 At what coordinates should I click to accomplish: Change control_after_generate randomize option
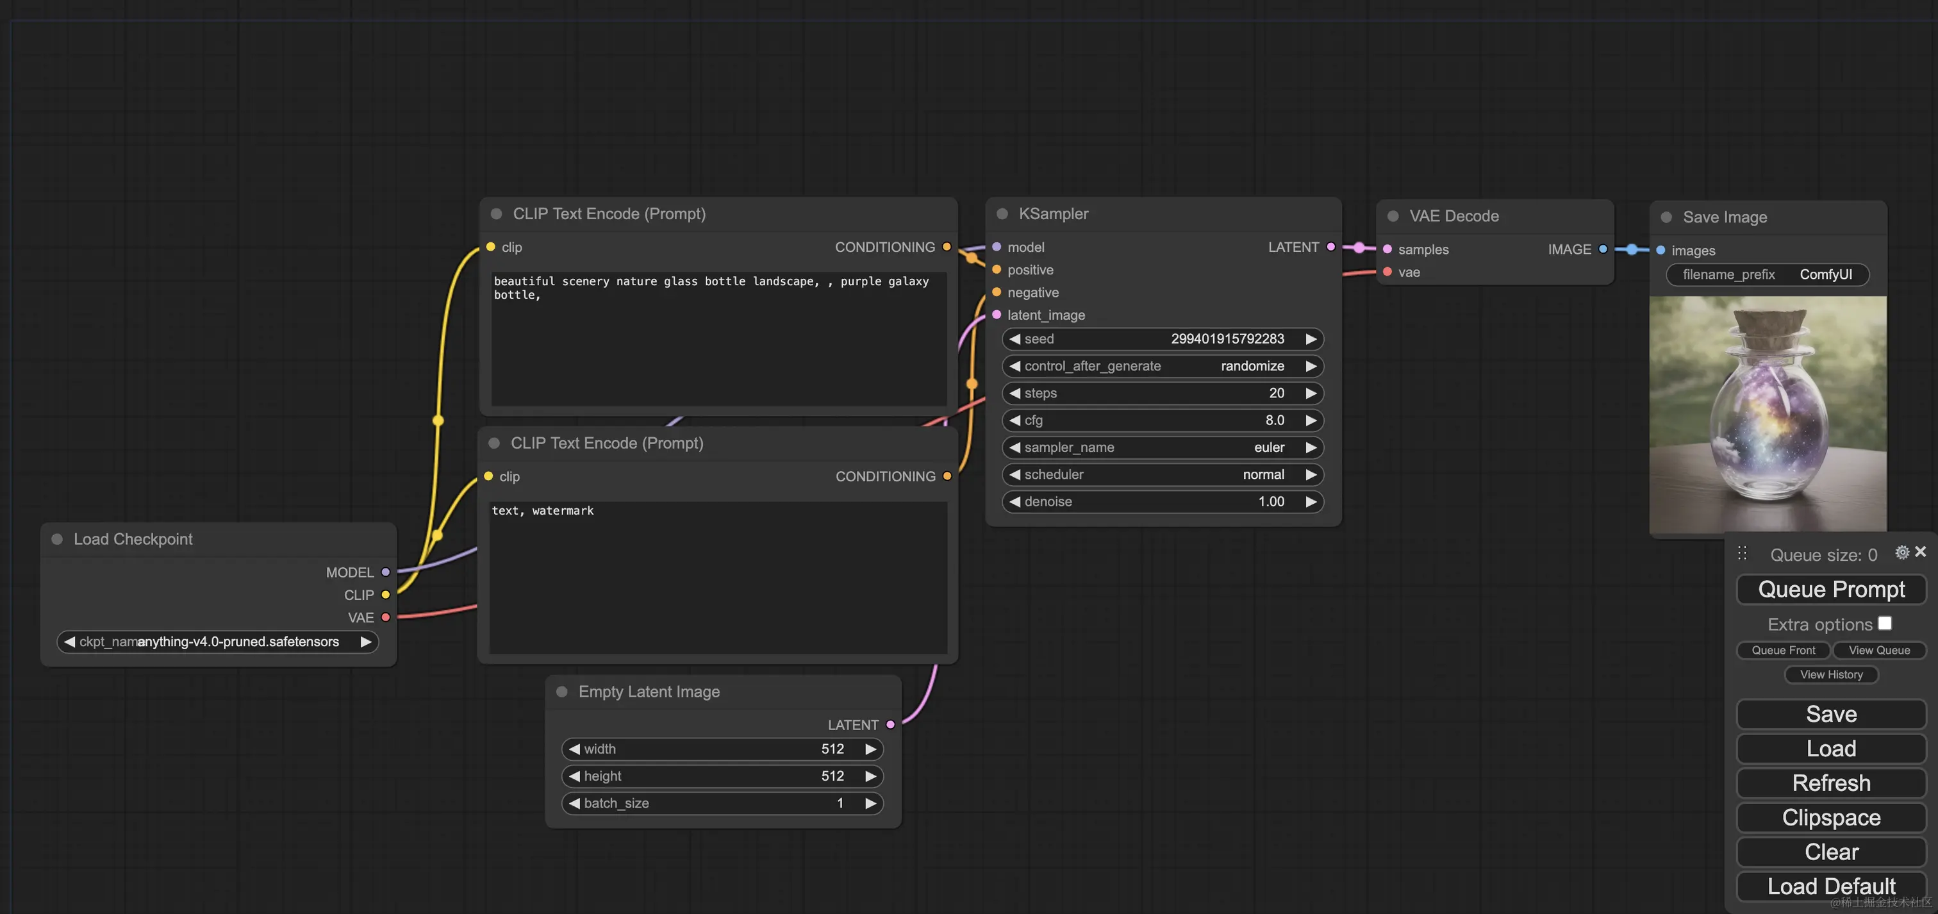(x=1163, y=367)
